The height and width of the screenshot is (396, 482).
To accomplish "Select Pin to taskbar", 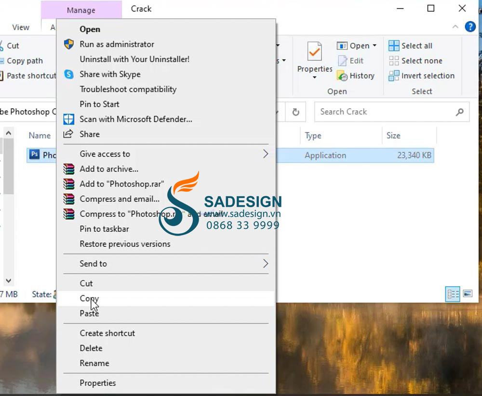I will pyautogui.click(x=166, y=229).
